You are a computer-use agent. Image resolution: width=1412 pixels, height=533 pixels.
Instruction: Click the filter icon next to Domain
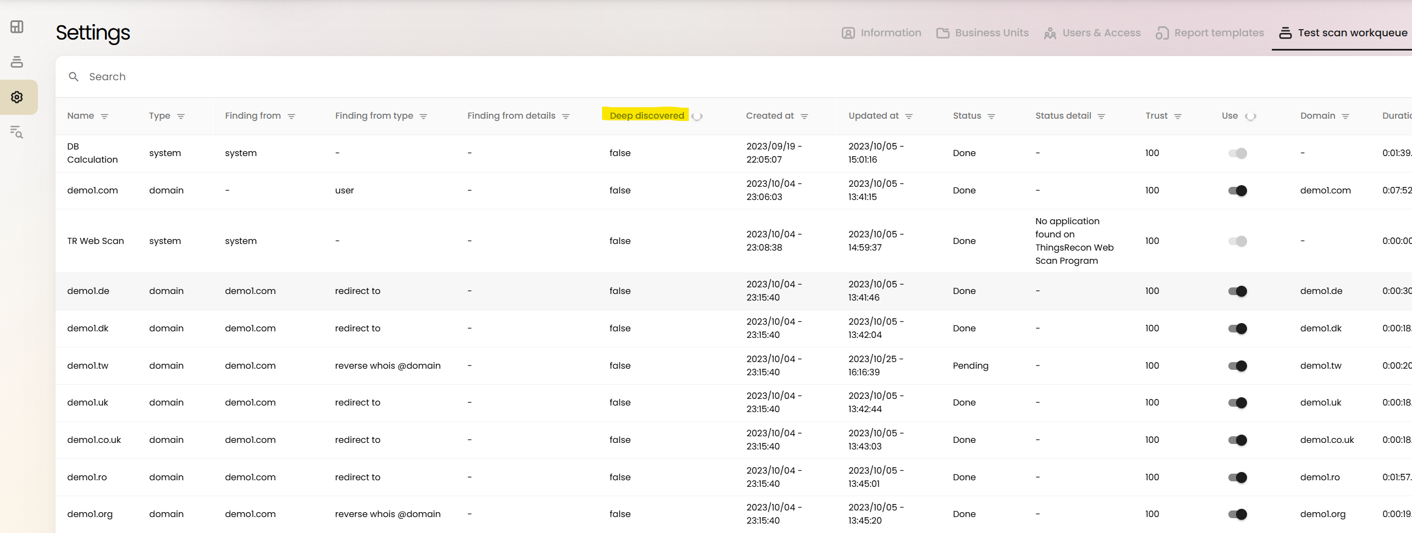pyautogui.click(x=1345, y=116)
